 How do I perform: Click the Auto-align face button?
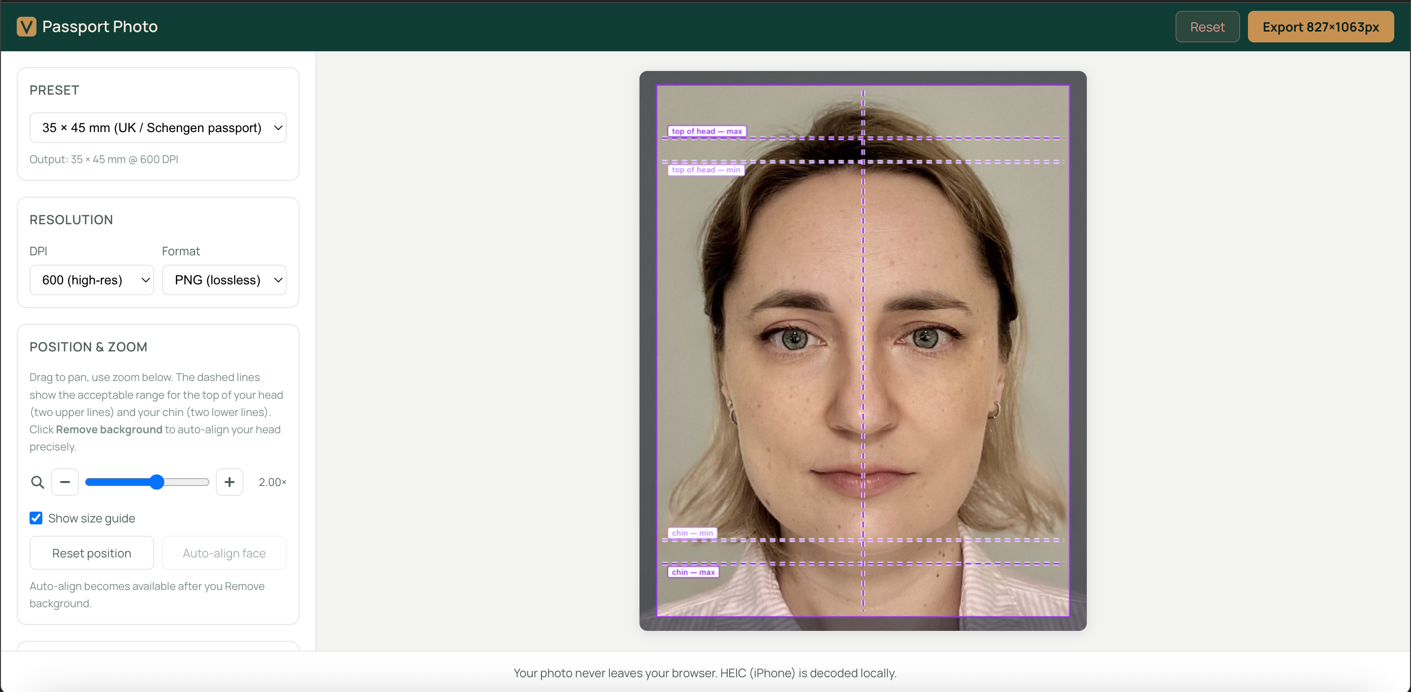(x=224, y=554)
